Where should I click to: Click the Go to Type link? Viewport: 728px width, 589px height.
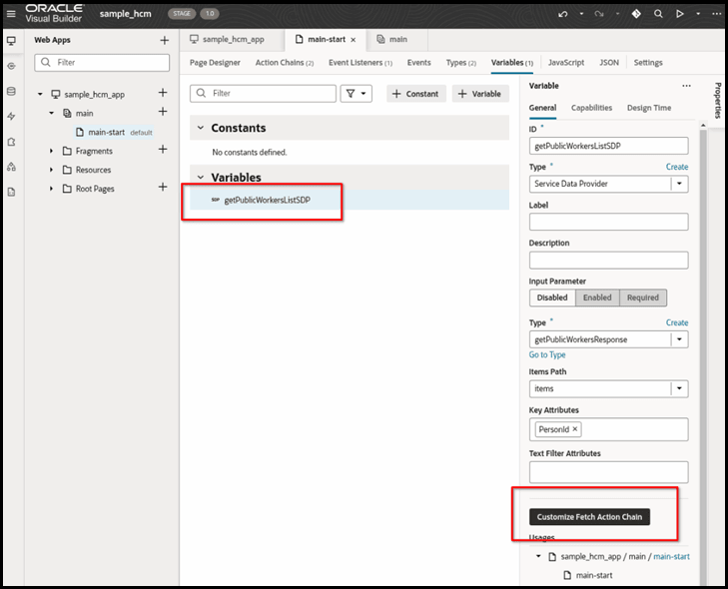[x=547, y=354]
